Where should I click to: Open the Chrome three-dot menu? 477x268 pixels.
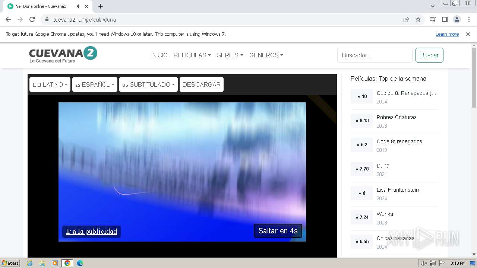tap(469, 19)
